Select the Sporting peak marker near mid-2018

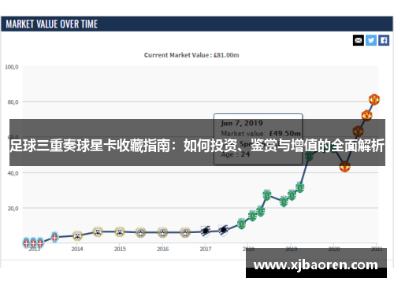click(x=267, y=195)
